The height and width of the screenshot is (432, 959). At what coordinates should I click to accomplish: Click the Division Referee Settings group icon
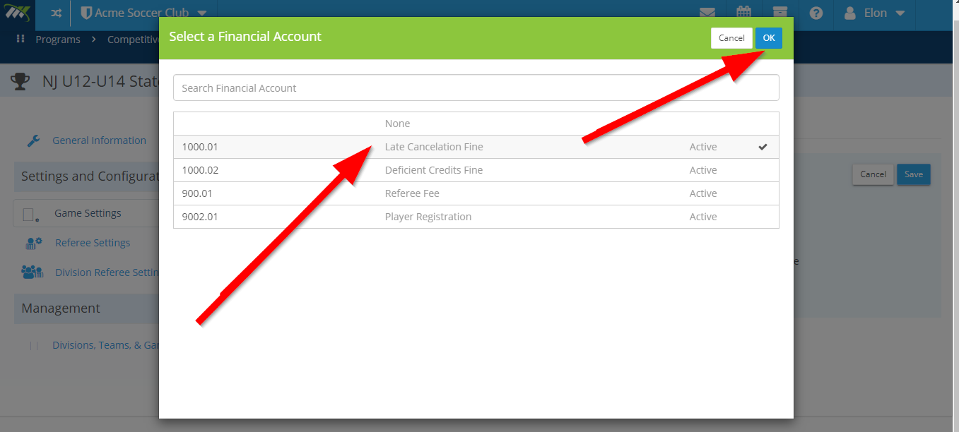(x=32, y=272)
